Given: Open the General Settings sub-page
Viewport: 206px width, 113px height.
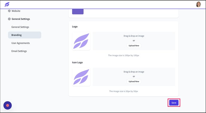Looking at the screenshot, I should point(20,27).
